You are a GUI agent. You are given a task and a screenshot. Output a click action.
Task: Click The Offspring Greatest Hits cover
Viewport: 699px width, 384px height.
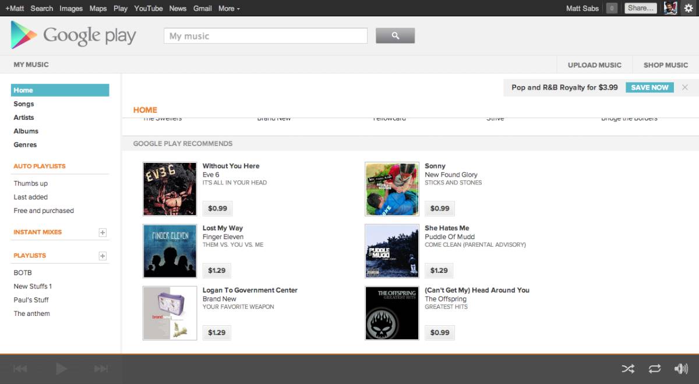pyautogui.click(x=392, y=313)
